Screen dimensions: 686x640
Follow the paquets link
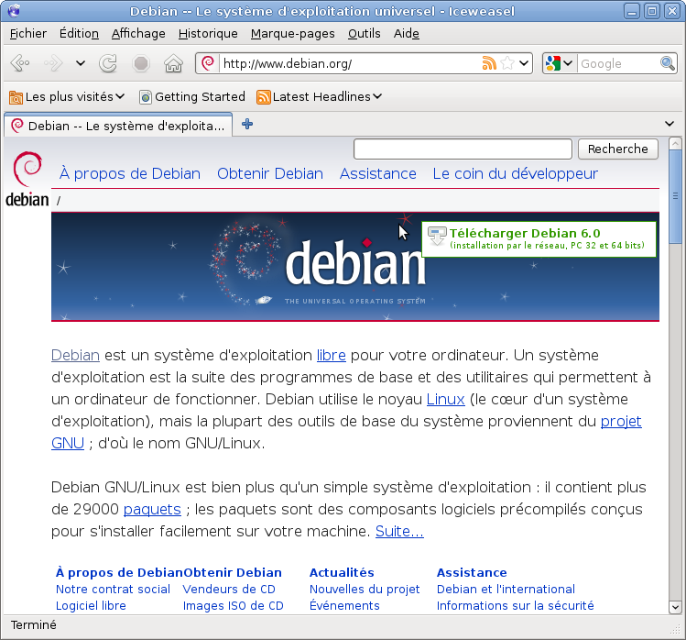(152, 510)
